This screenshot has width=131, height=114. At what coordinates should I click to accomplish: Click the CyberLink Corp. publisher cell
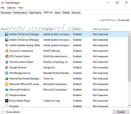52,101
